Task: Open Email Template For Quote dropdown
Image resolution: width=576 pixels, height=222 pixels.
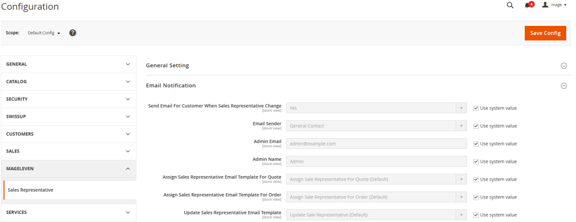Action: [377, 179]
